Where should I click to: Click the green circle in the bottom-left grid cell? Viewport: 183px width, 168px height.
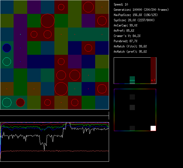(7, 102)
